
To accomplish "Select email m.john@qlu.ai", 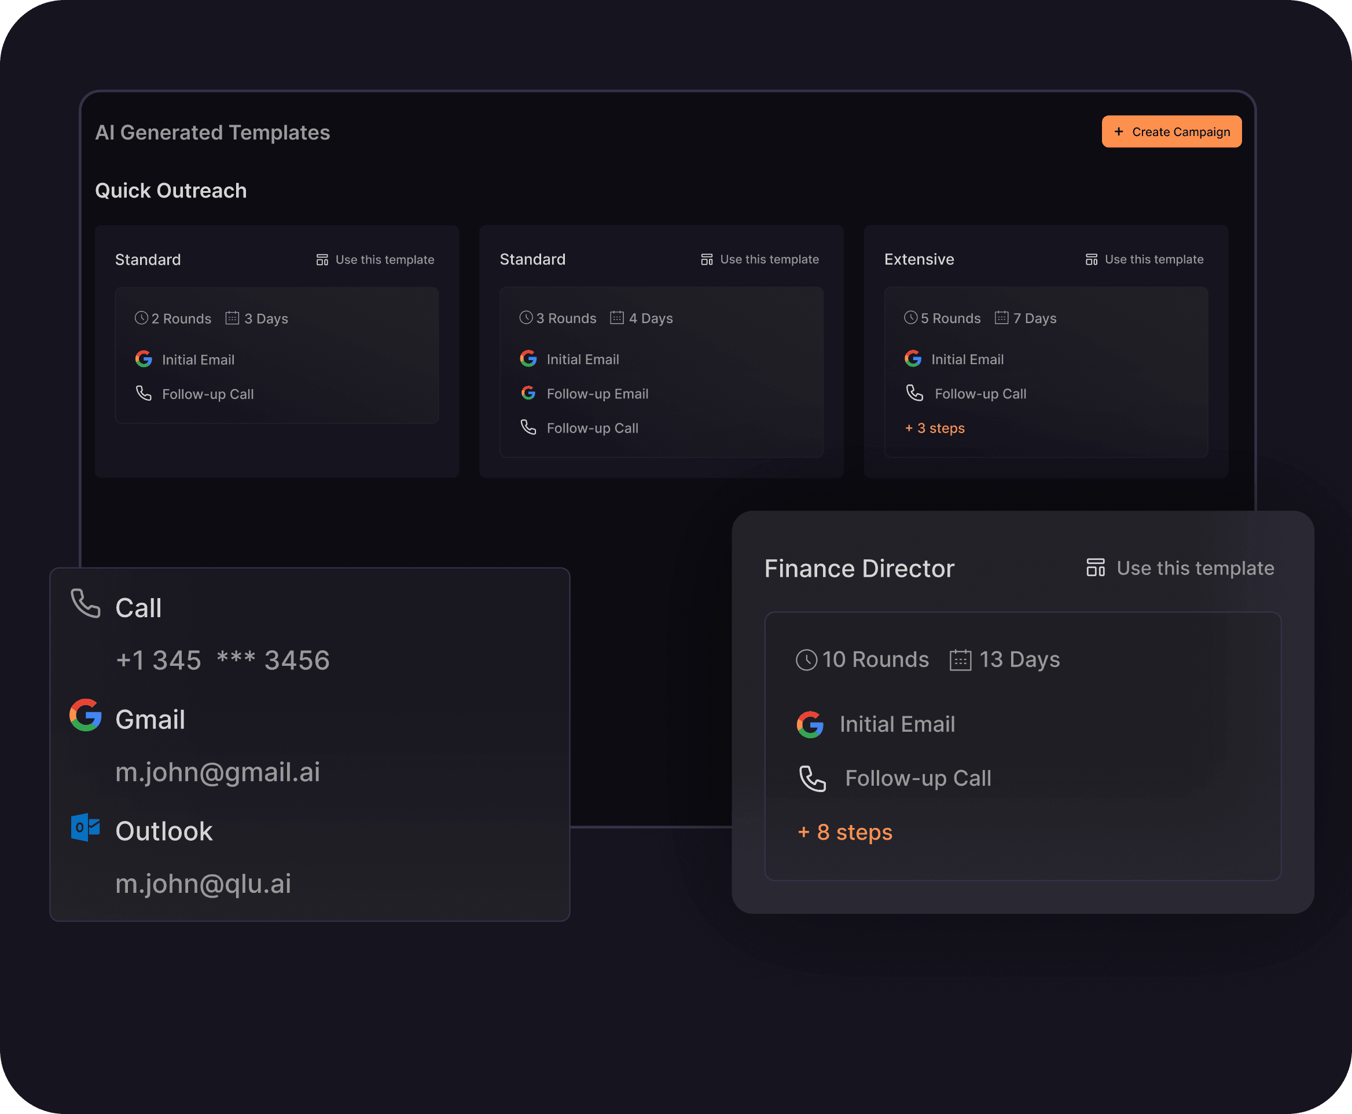I will click(203, 884).
